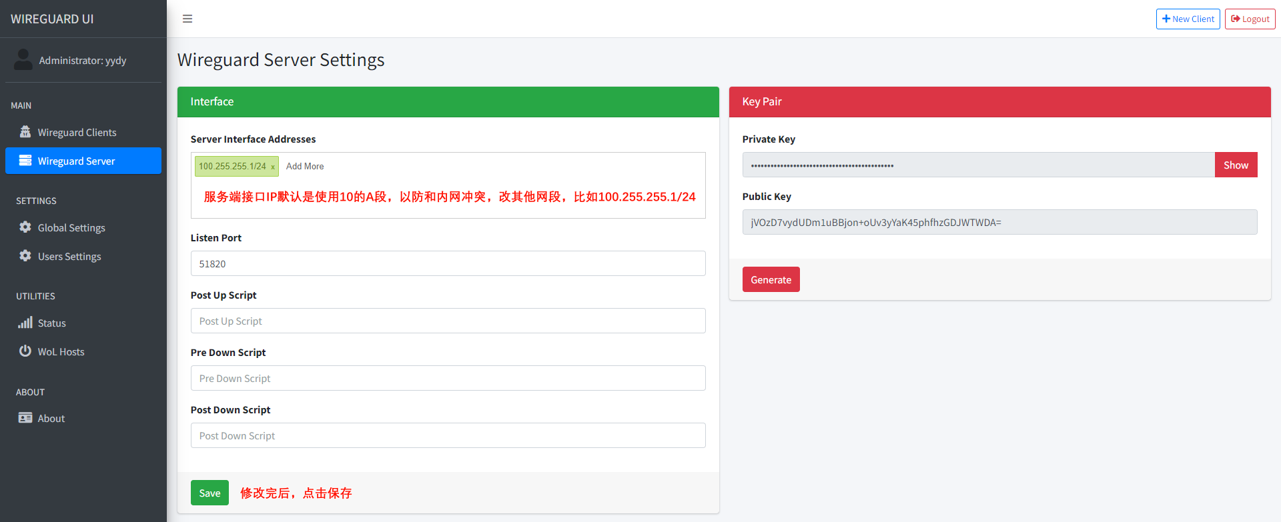Image resolution: width=1281 pixels, height=522 pixels.
Task: Select Wireguard Server menu item
Action: coord(83,161)
